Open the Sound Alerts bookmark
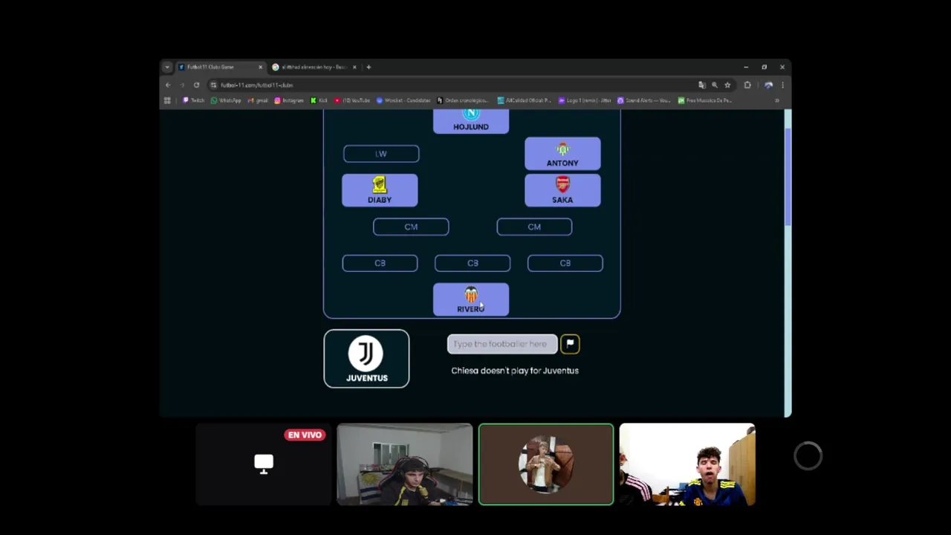Image resolution: width=951 pixels, height=535 pixels. click(643, 100)
